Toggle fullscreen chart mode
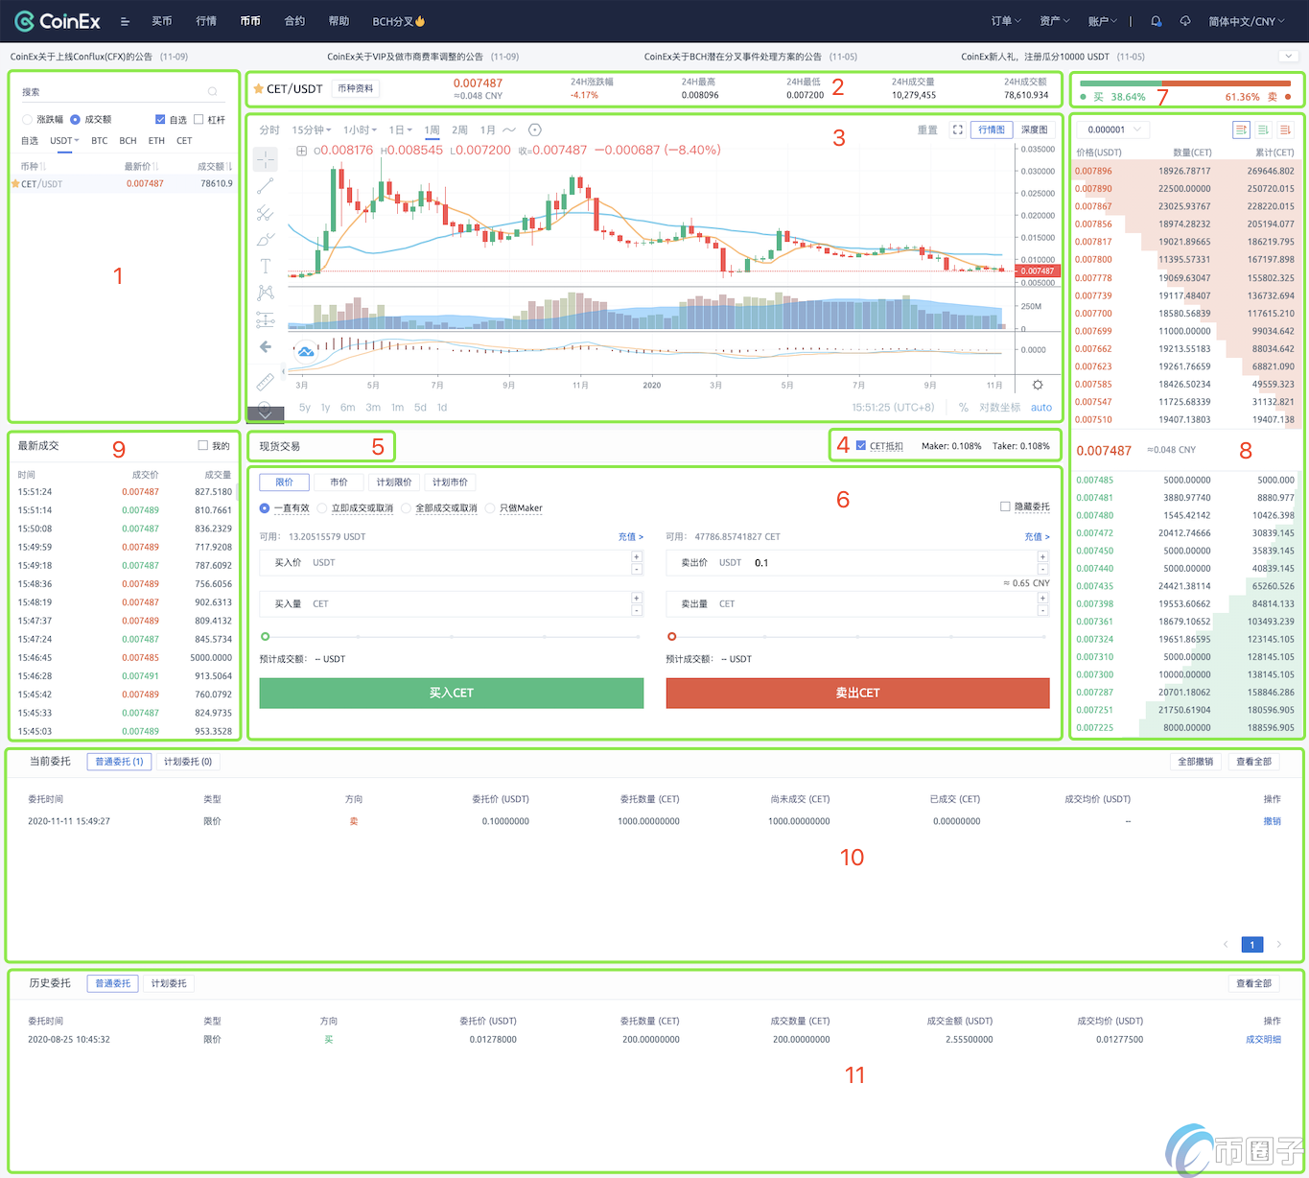The width and height of the screenshot is (1309, 1178). pyautogui.click(x=957, y=130)
